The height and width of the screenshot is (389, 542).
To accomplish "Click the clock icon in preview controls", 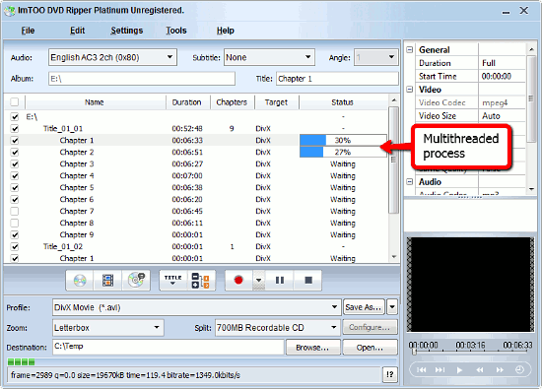I will pyautogui.click(x=519, y=370).
